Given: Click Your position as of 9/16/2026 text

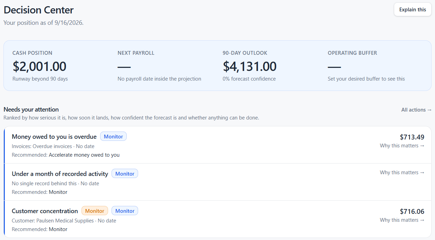Looking at the screenshot, I should [43, 23].
